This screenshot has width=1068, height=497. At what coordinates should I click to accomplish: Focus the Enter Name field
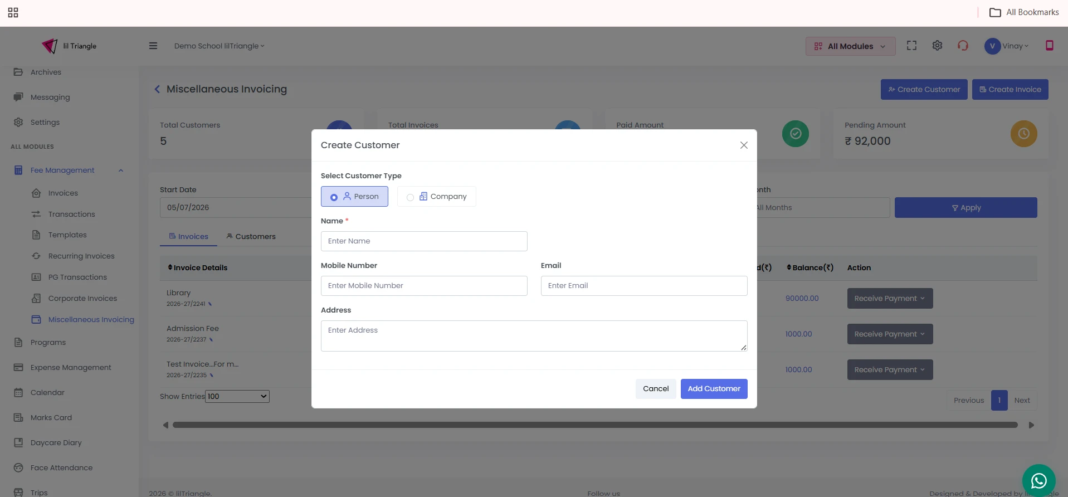[x=424, y=241]
